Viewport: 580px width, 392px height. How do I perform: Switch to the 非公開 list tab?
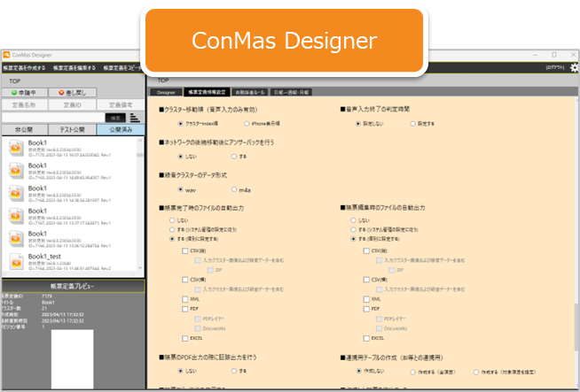24,129
